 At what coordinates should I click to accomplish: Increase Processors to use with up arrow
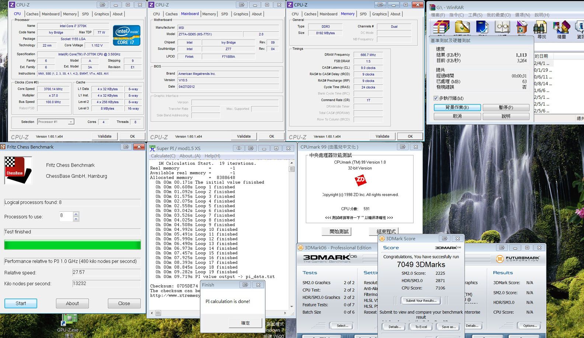tap(76, 214)
